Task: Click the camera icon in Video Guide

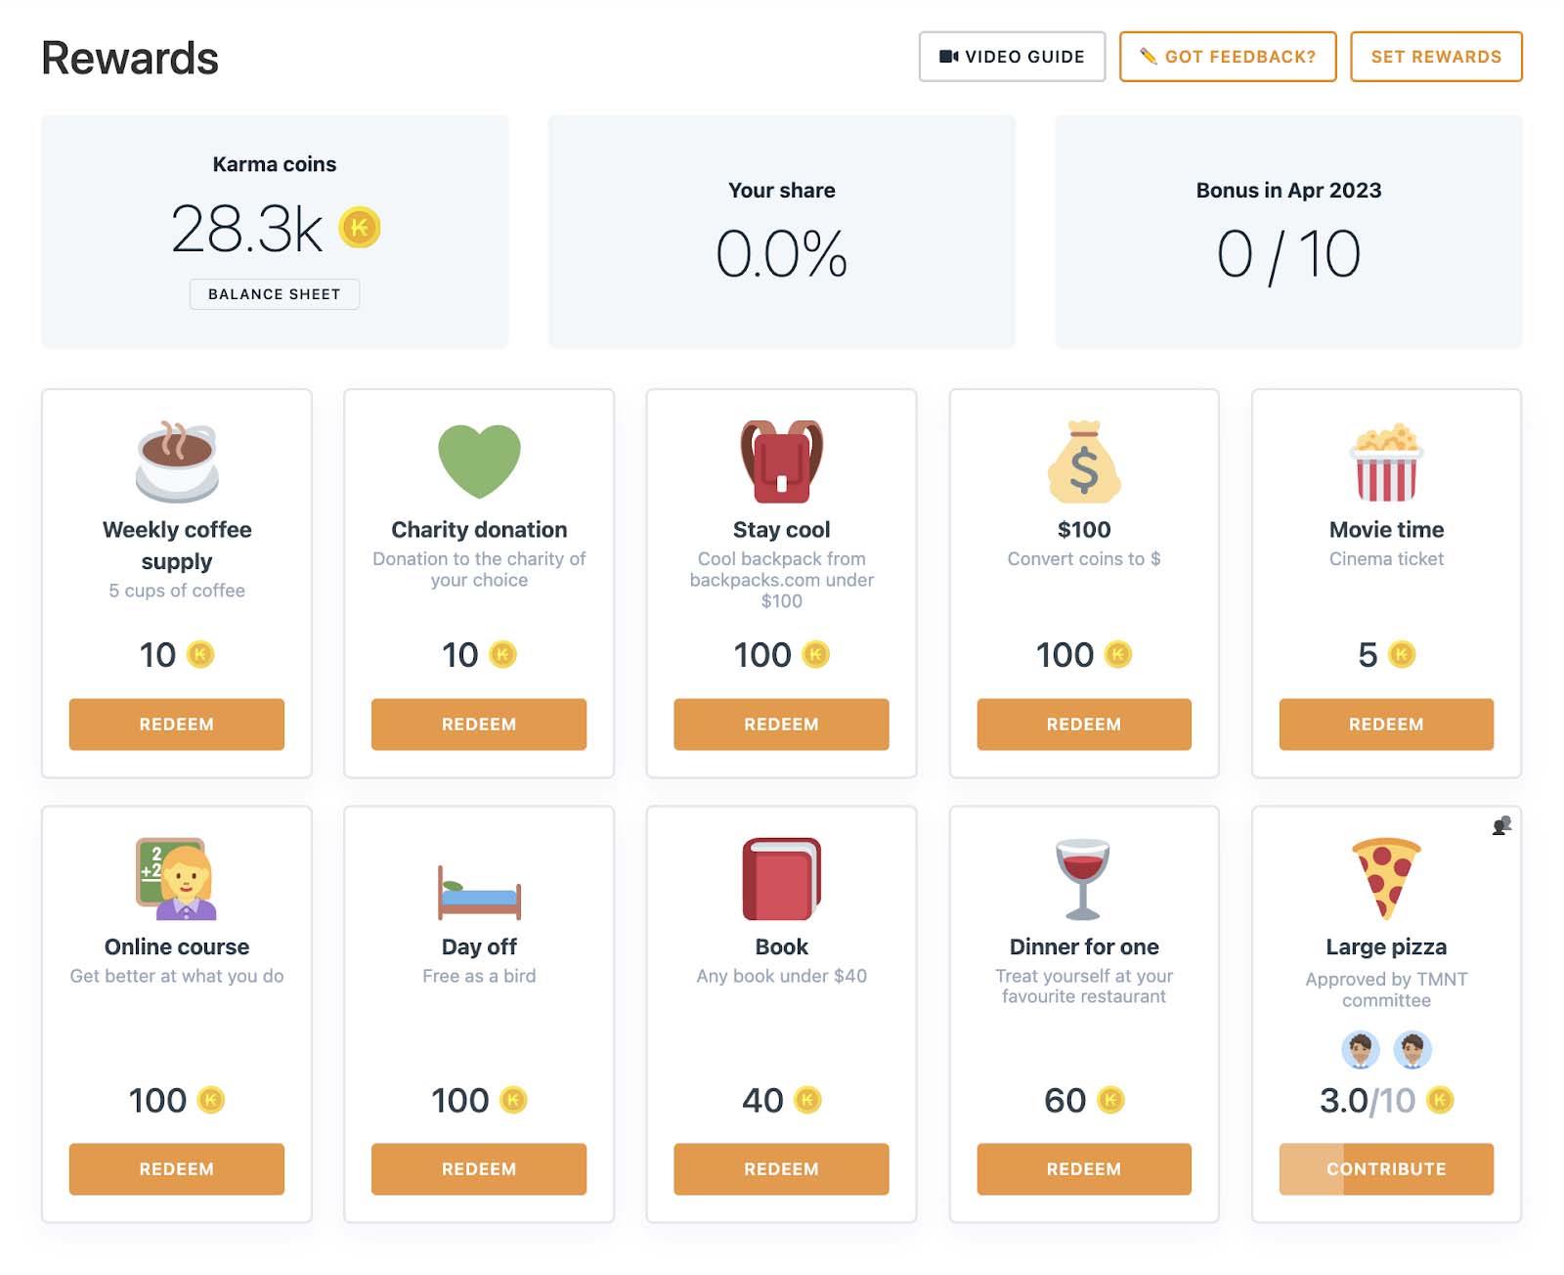Action: pos(947,56)
